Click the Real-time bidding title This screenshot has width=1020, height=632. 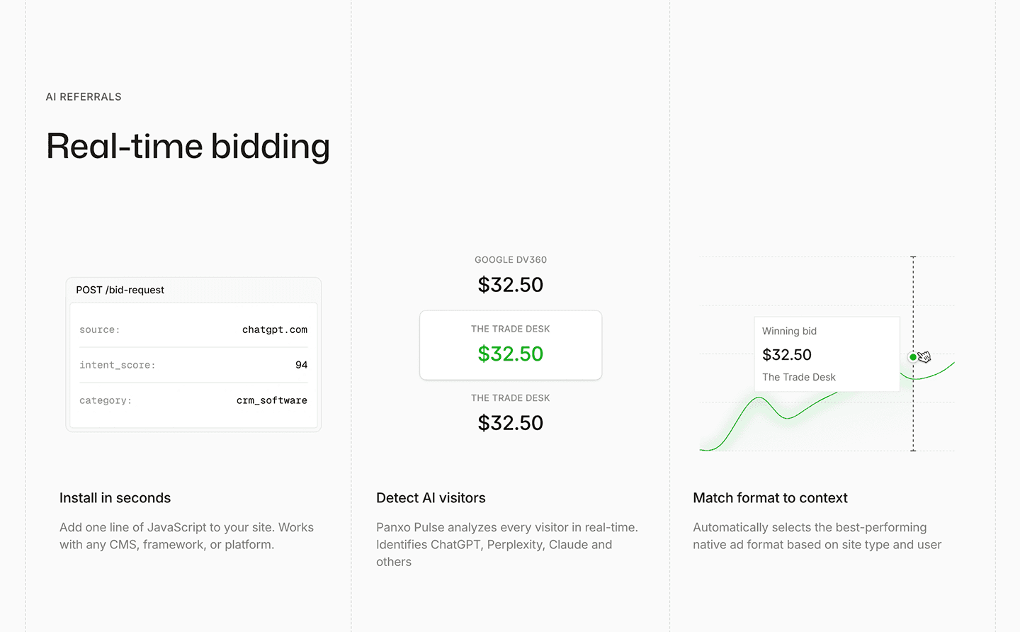(x=188, y=147)
